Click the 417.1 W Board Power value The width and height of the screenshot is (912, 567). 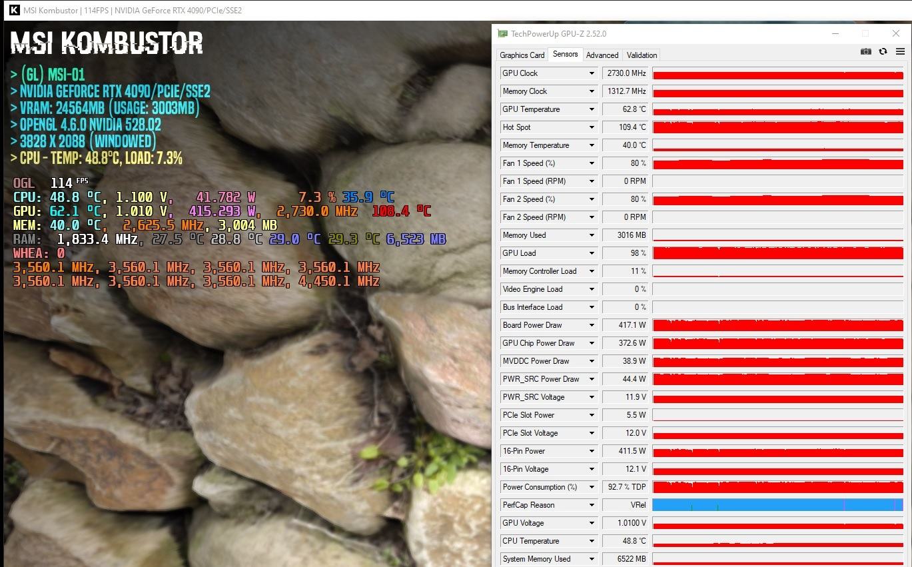click(x=625, y=325)
